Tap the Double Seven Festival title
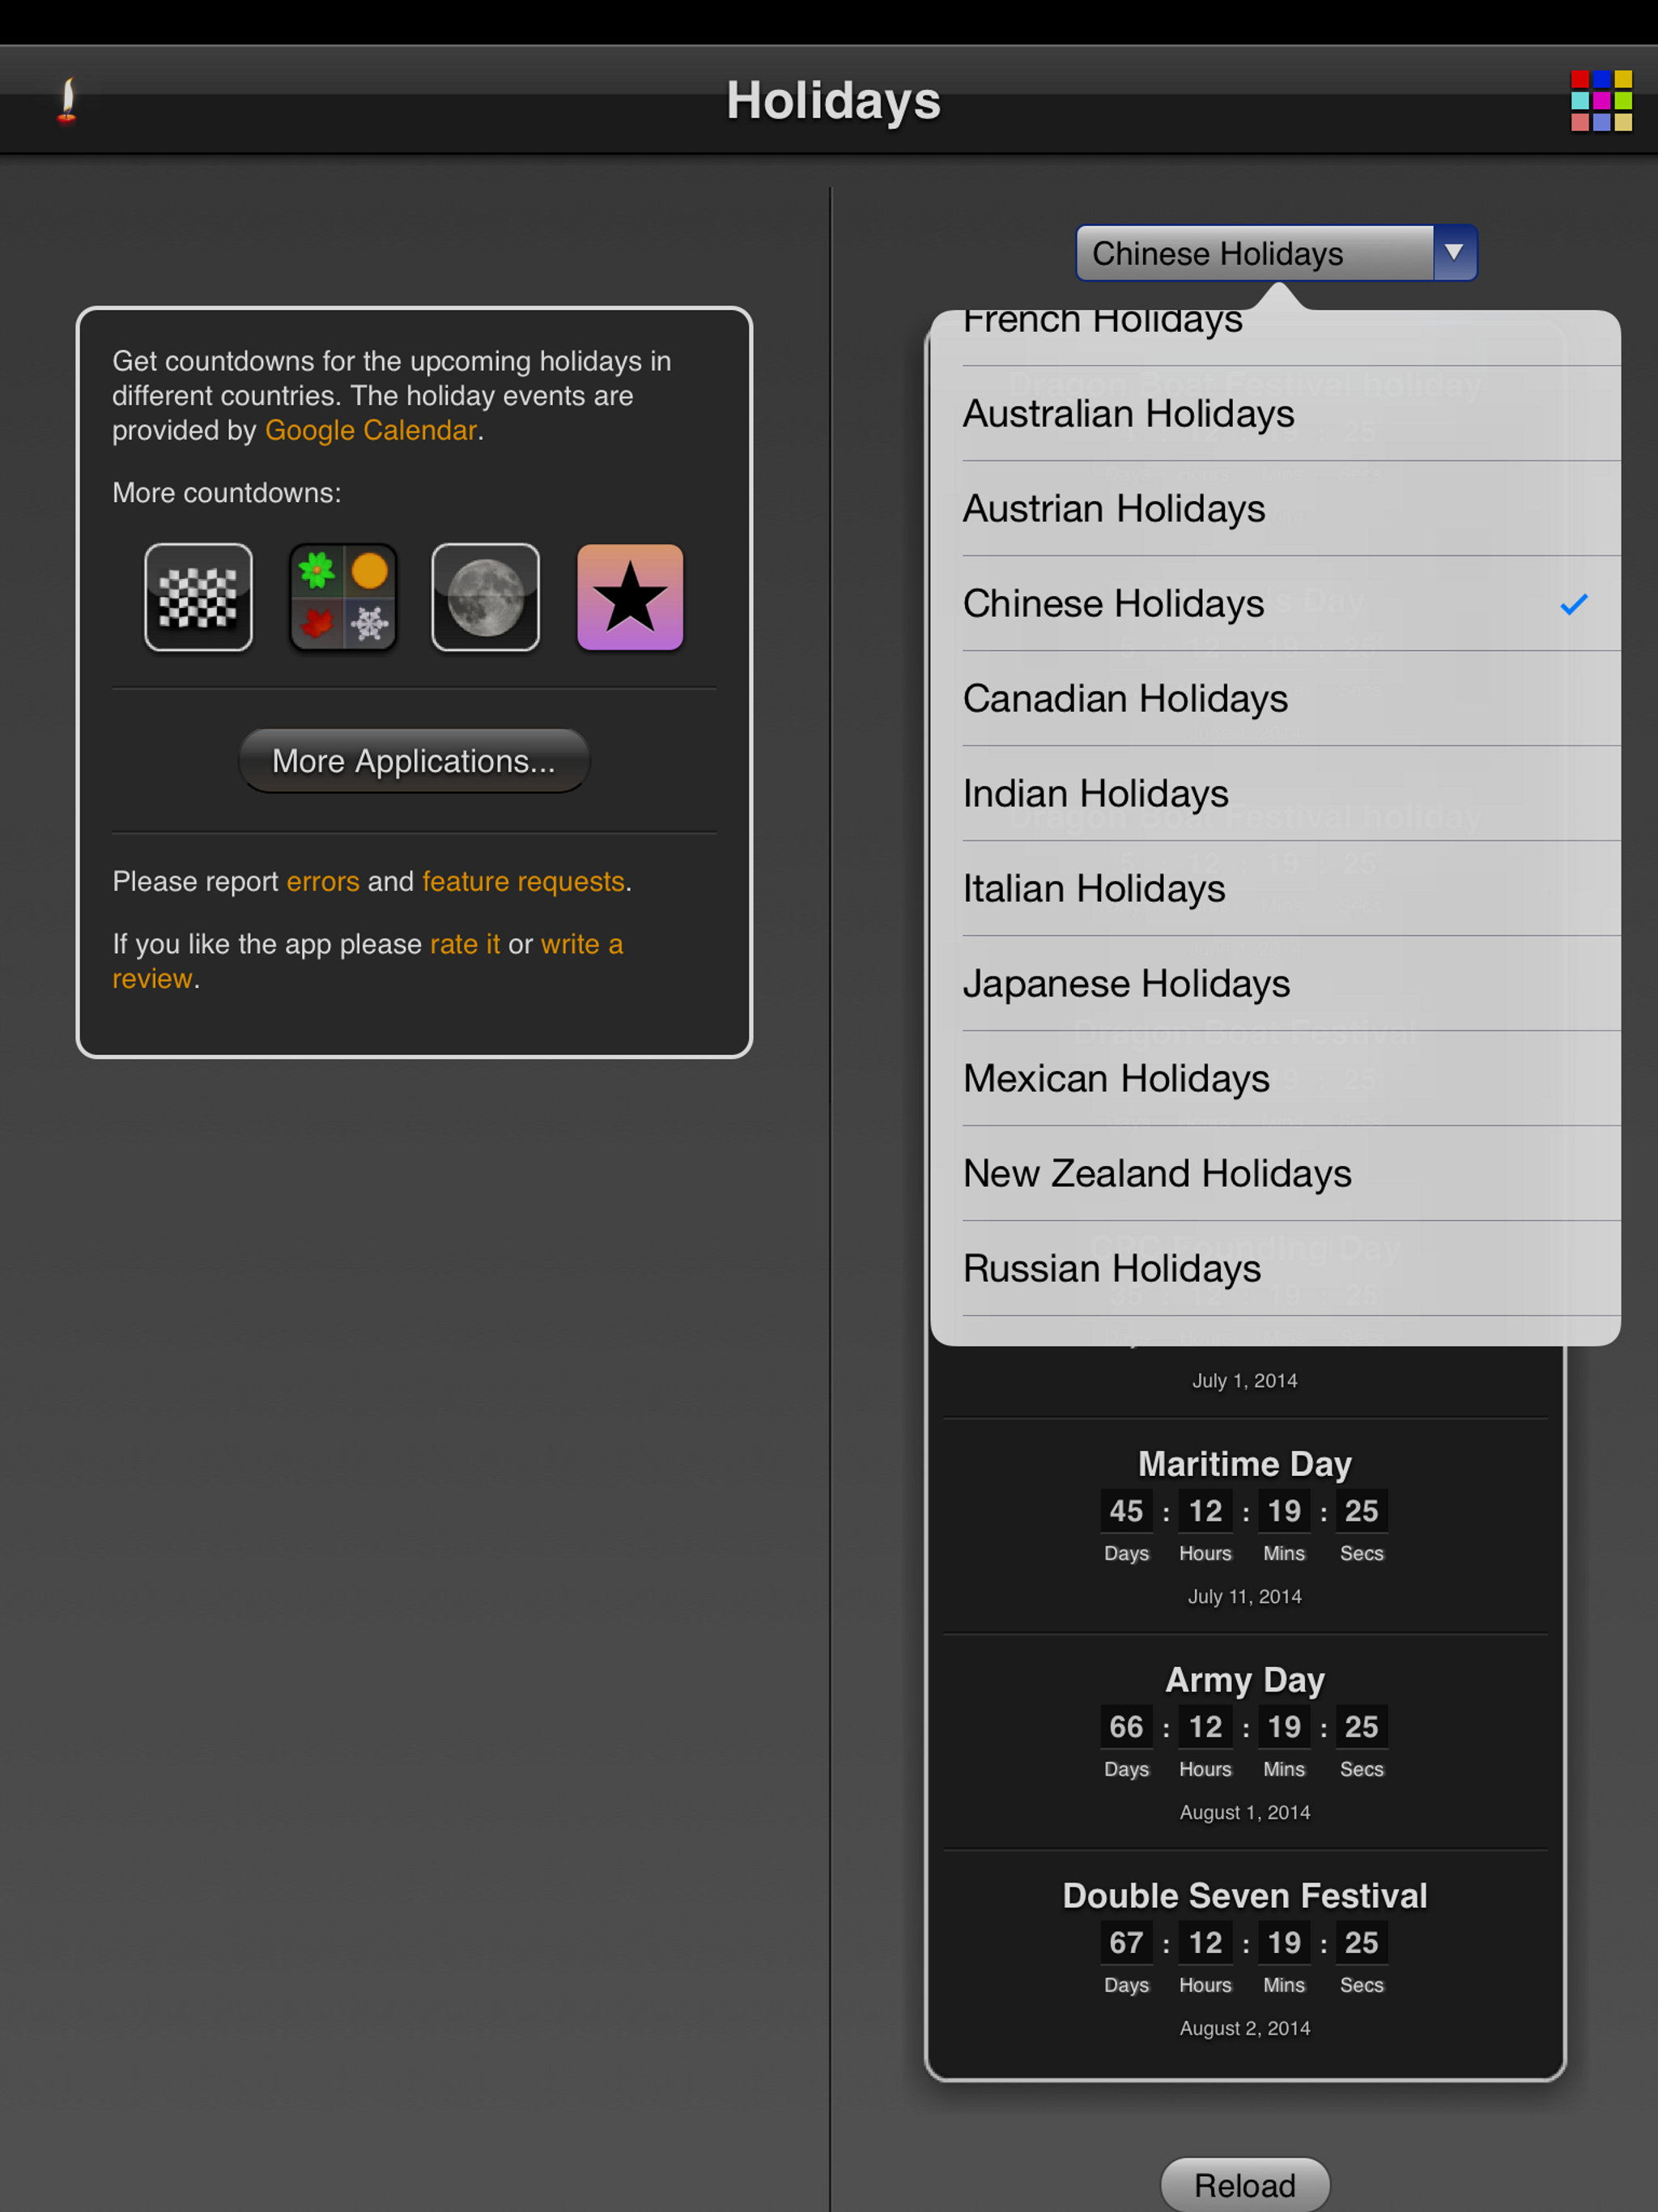 1245,1896
